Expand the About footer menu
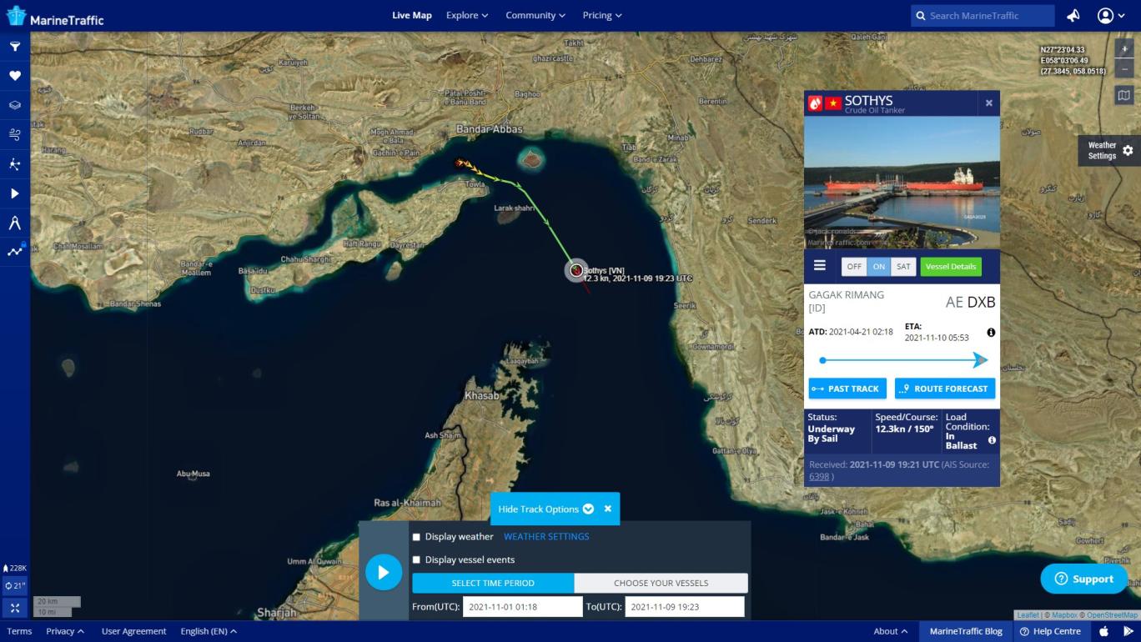The image size is (1141, 642). pyautogui.click(x=891, y=631)
